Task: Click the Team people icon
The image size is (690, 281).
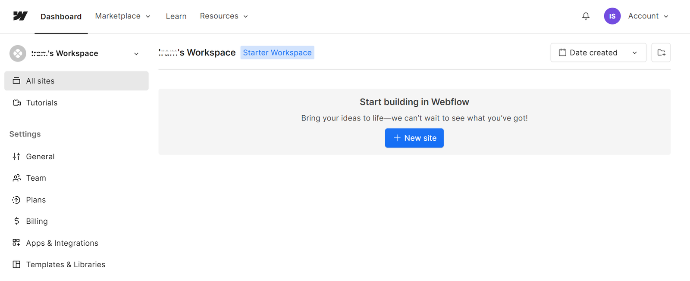Action: click(x=16, y=178)
